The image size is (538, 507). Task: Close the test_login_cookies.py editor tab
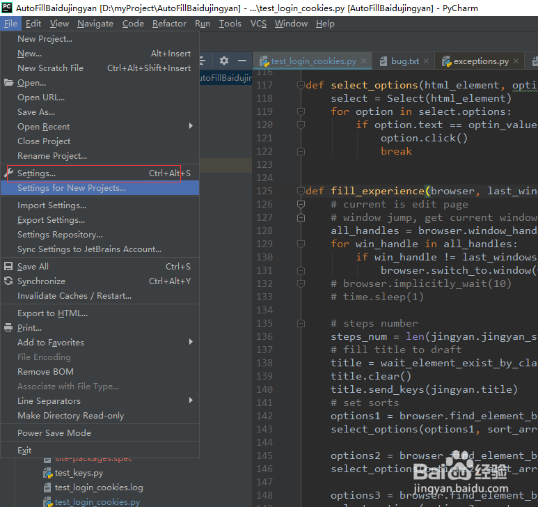coord(364,61)
